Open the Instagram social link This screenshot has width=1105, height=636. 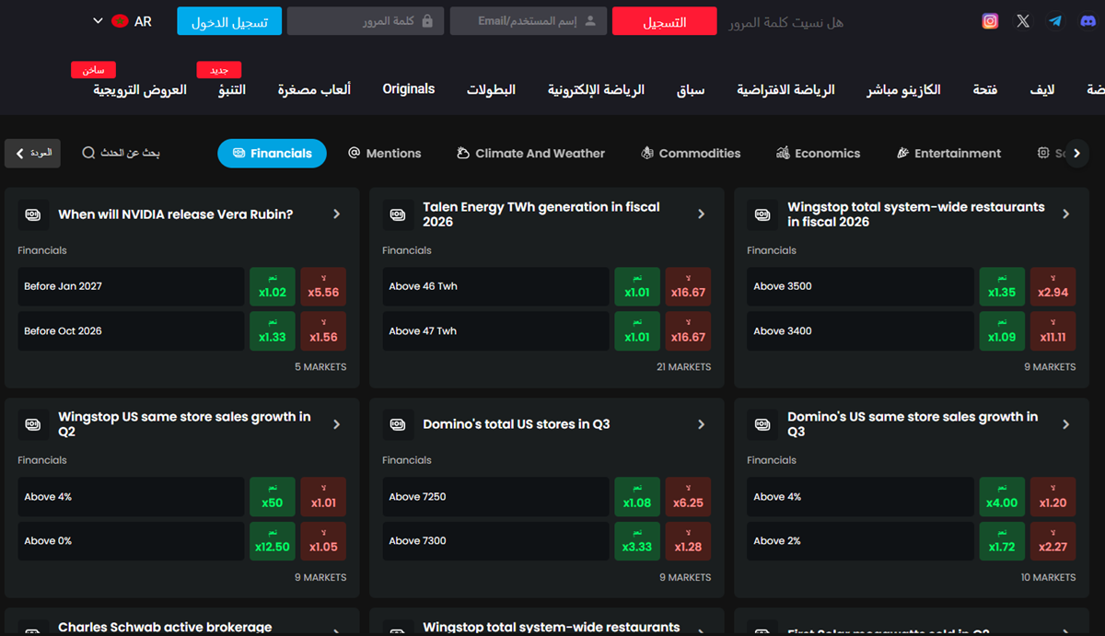990,21
